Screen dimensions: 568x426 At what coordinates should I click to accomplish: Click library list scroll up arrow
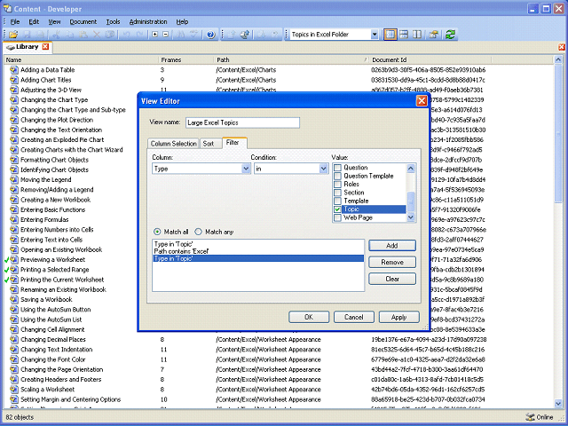[x=558, y=59]
